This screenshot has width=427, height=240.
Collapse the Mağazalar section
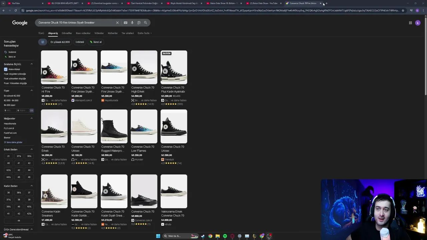click(32, 118)
